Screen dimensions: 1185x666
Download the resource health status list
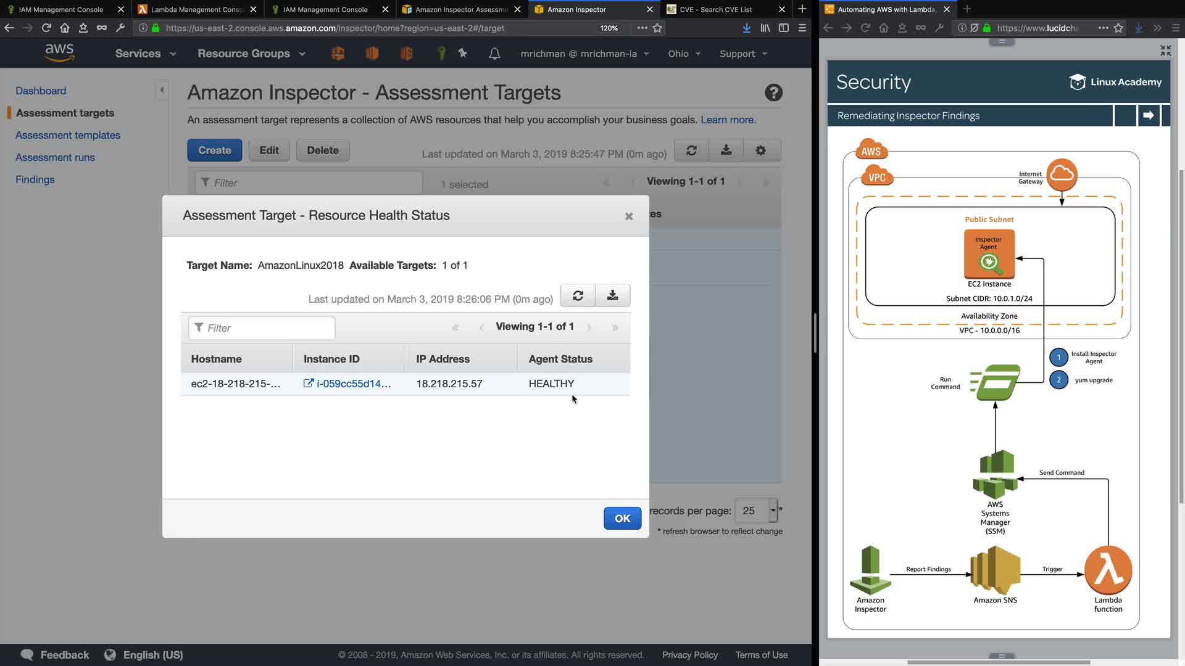[x=612, y=296]
